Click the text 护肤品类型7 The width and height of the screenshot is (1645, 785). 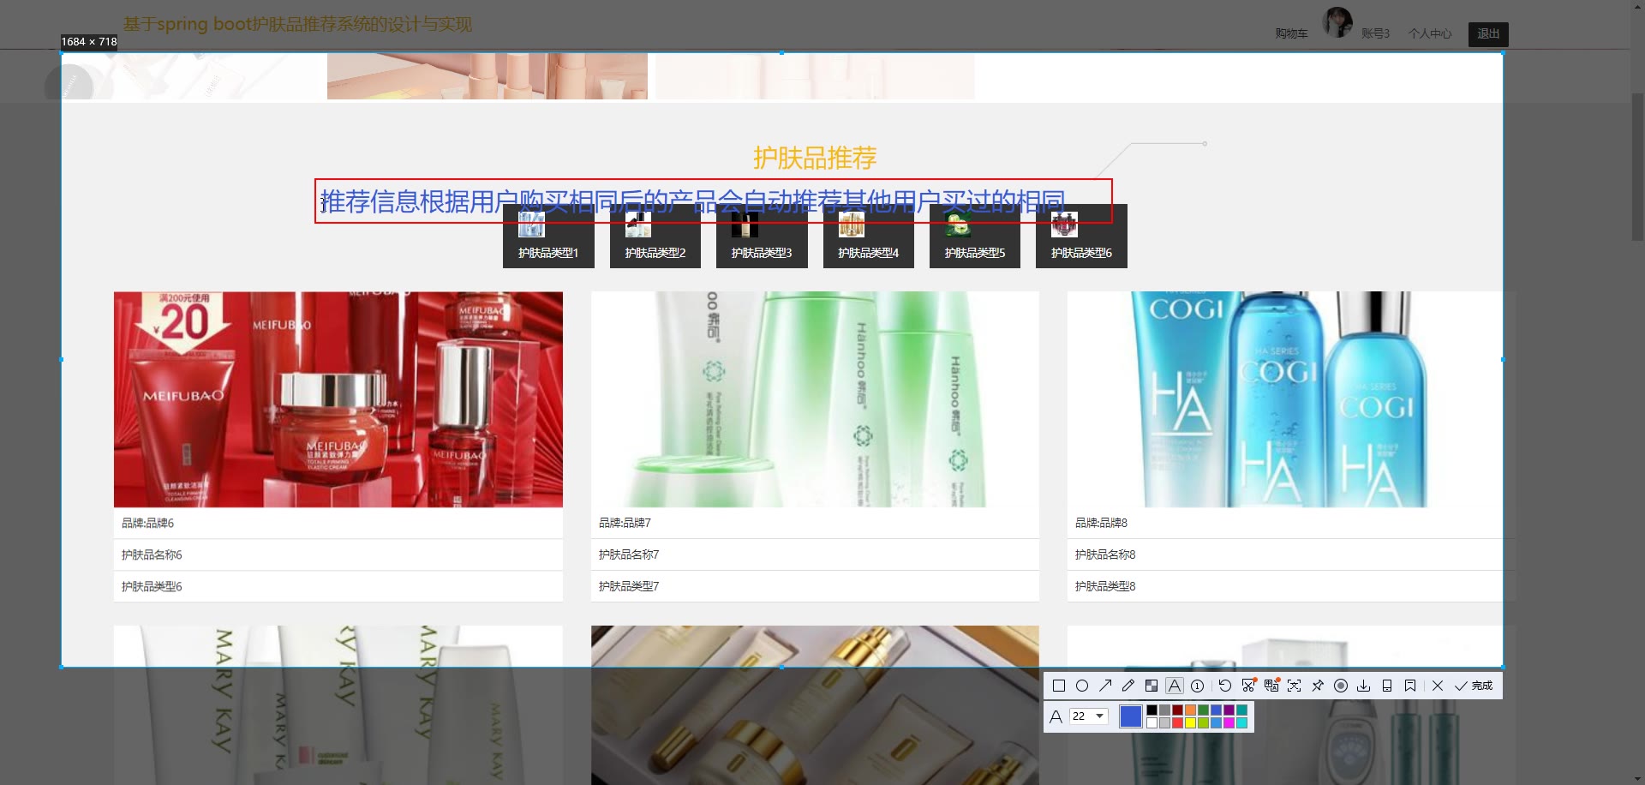click(629, 586)
